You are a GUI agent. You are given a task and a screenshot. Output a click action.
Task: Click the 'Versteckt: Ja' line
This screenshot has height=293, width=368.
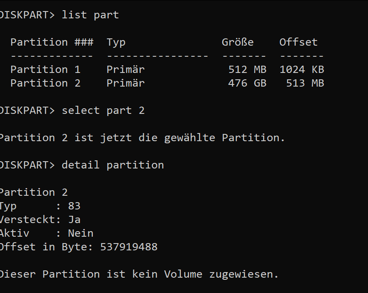click(39, 220)
